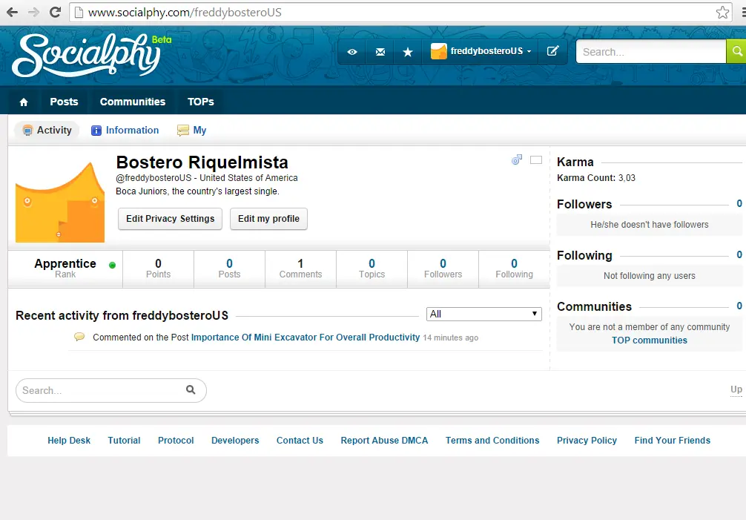Screen dimensions: 746x520
Task: Click the sidebar Followers count 0
Action: pos(739,203)
